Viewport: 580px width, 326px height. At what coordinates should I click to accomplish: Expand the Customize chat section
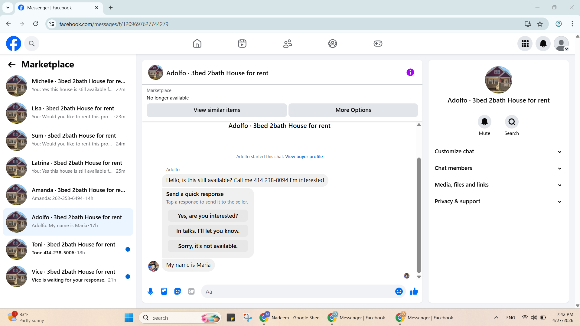click(498, 152)
